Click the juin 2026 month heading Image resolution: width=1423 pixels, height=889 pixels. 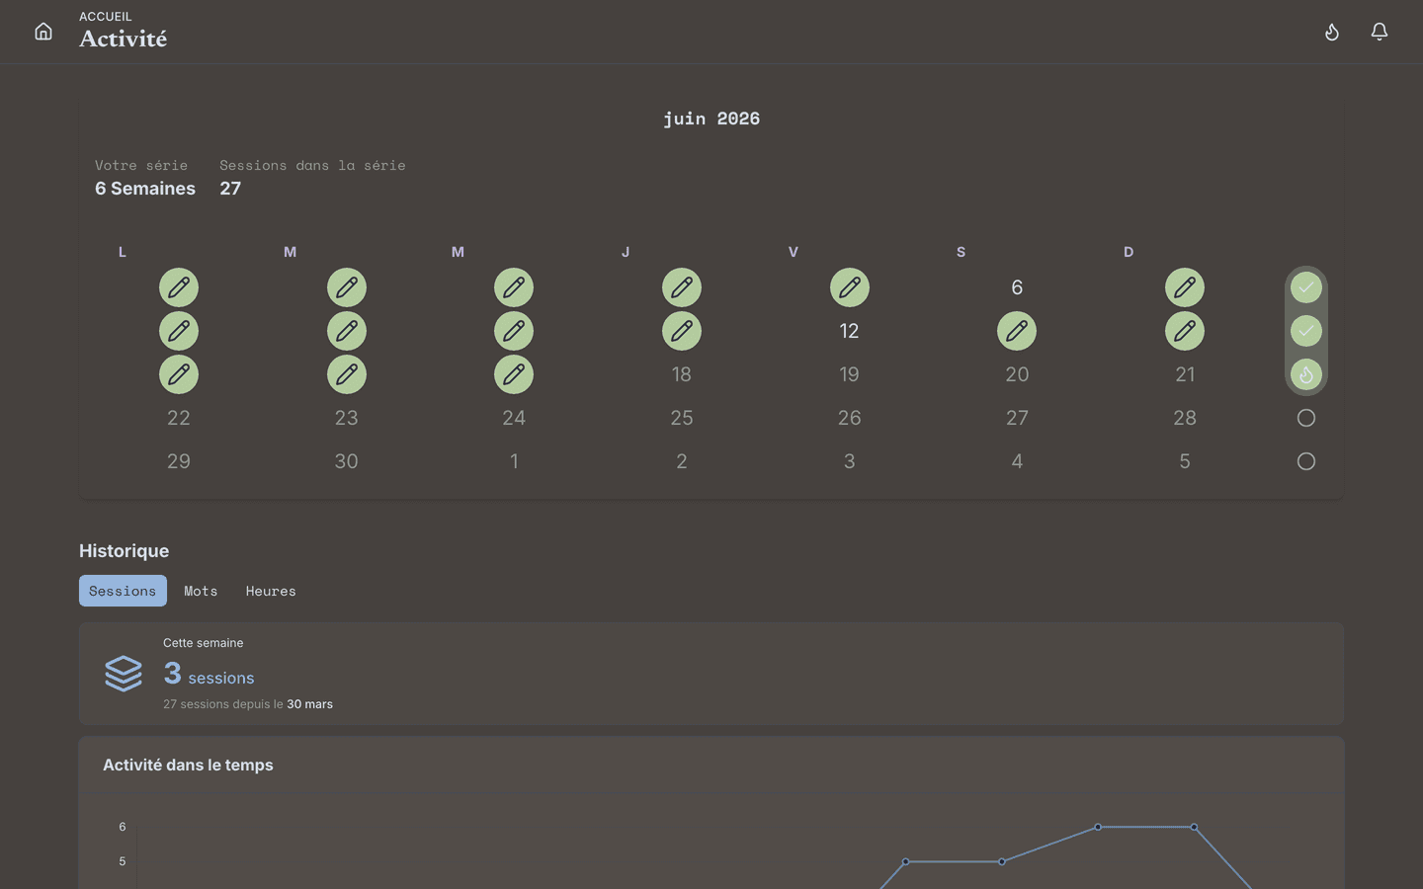(711, 119)
